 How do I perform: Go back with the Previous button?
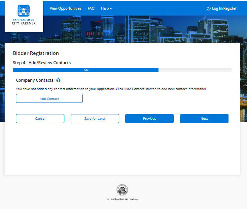coord(149,119)
